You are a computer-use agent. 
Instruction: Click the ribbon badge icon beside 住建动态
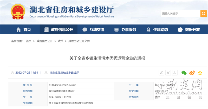click(x=148, y=30)
